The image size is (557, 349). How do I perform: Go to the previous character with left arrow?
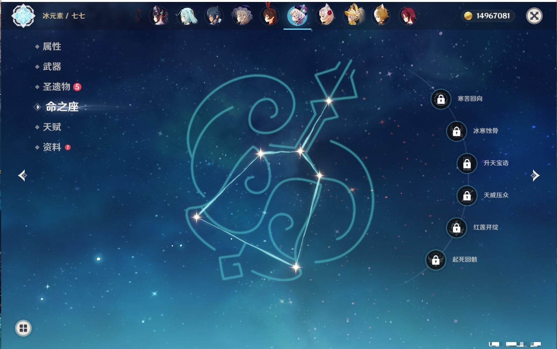22,175
